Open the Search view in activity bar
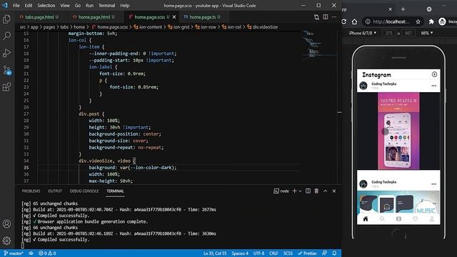This screenshot has height=257, width=457. click(x=6, y=36)
